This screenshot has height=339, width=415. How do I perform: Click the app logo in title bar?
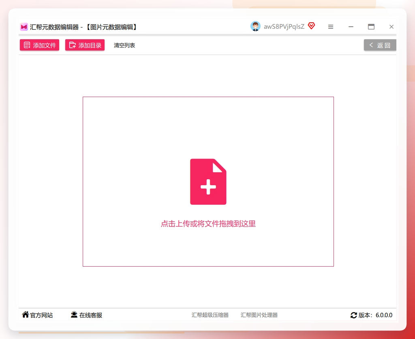pos(24,27)
